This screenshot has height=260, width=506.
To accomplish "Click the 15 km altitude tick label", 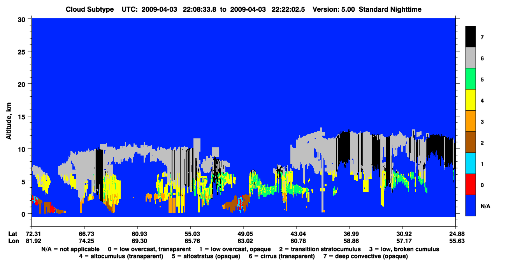I will click(x=23, y=117).
